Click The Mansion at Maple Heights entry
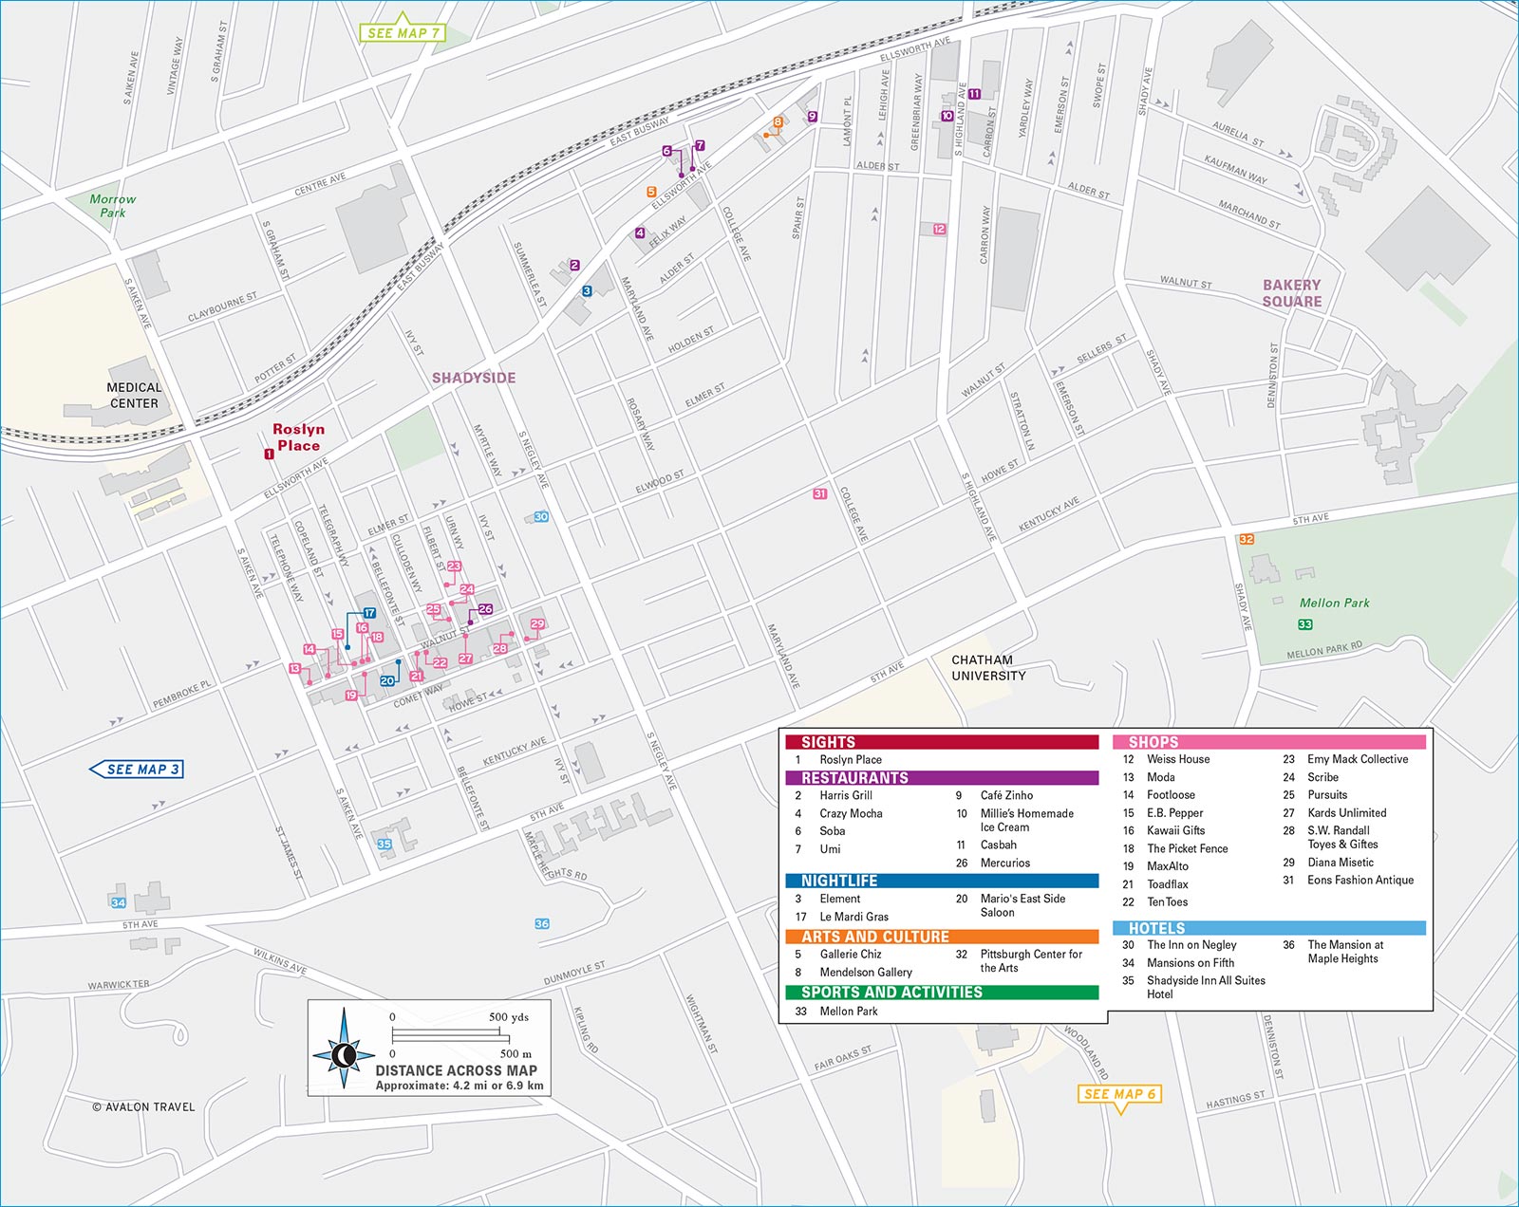Image resolution: width=1519 pixels, height=1207 pixels. tap(1345, 952)
